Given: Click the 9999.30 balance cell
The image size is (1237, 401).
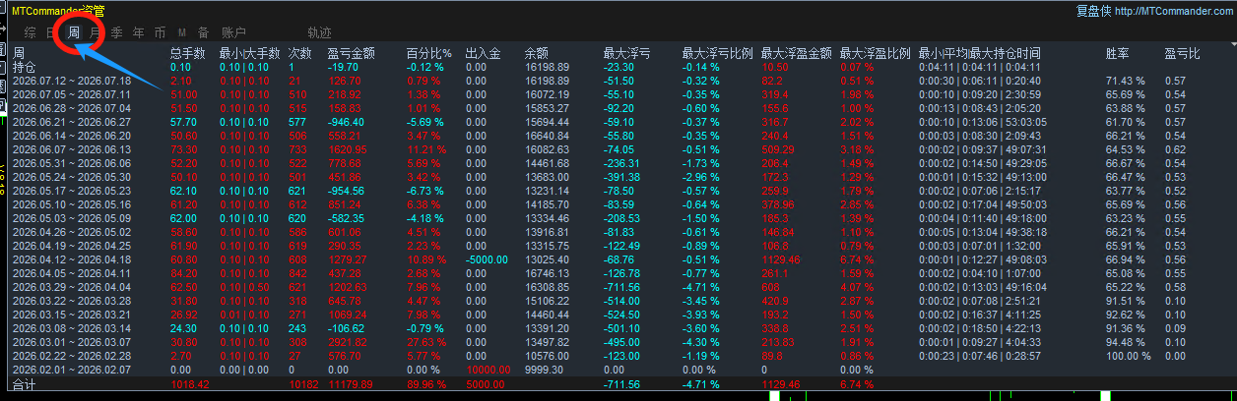Looking at the screenshot, I should (544, 370).
